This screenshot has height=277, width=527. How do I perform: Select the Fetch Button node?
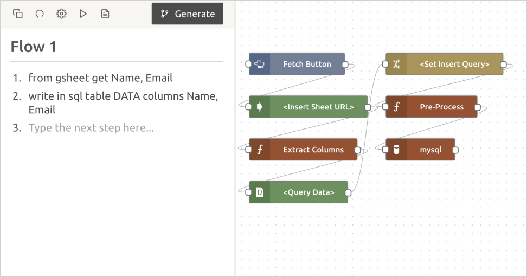tap(307, 64)
